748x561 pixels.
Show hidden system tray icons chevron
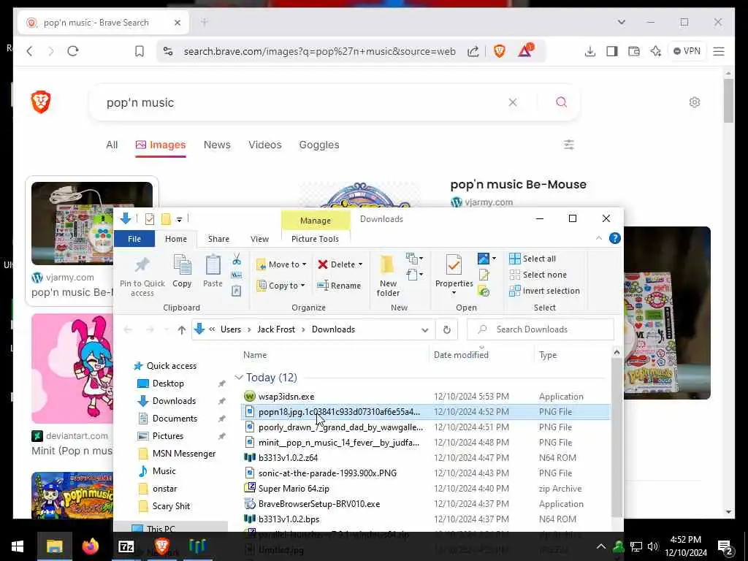[x=601, y=546]
